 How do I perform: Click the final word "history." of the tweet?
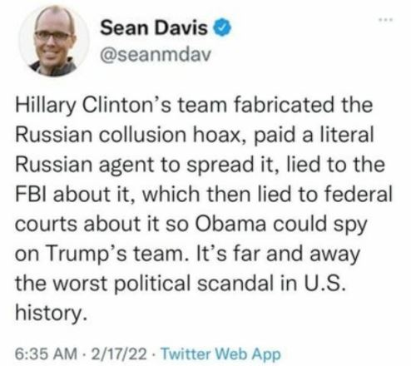pyautogui.click(x=51, y=314)
